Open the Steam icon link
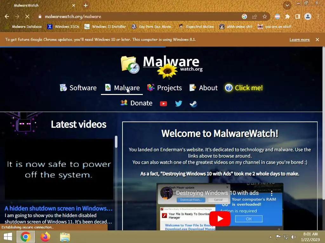 point(193,103)
